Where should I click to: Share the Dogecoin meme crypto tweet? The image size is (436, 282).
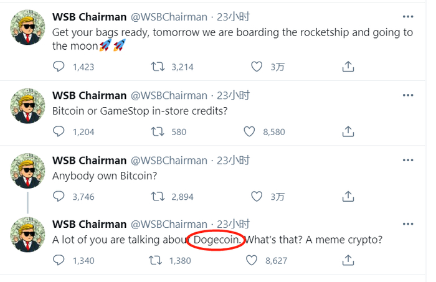[349, 260]
